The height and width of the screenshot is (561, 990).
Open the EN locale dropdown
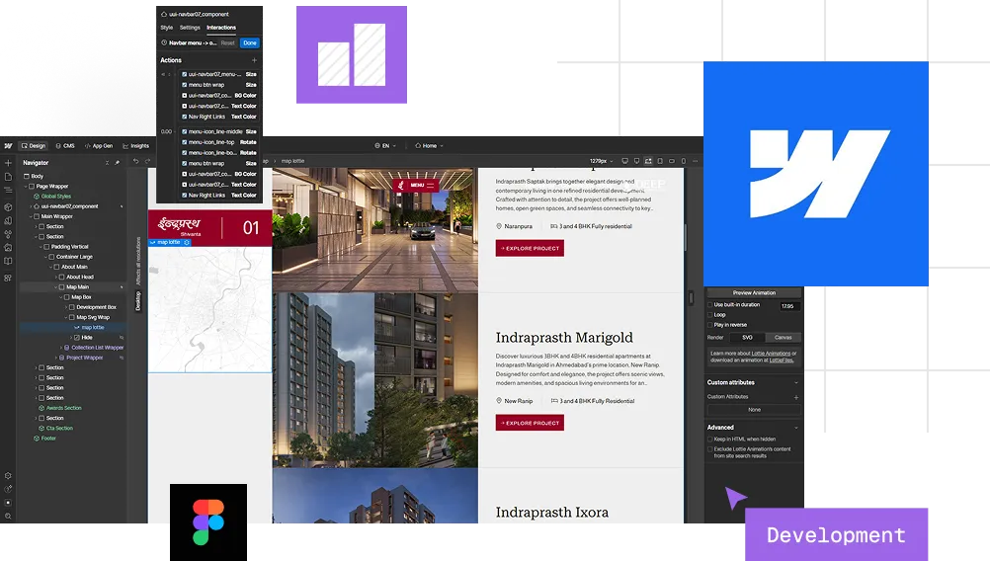point(385,146)
